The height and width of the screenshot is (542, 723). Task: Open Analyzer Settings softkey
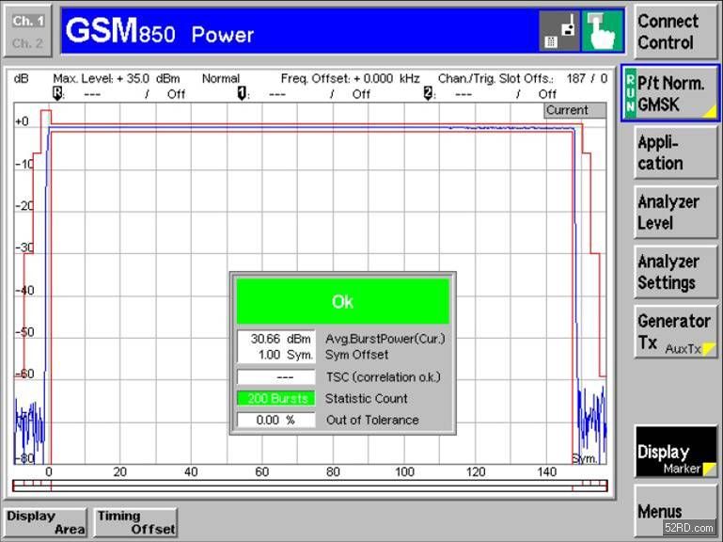(675, 272)
